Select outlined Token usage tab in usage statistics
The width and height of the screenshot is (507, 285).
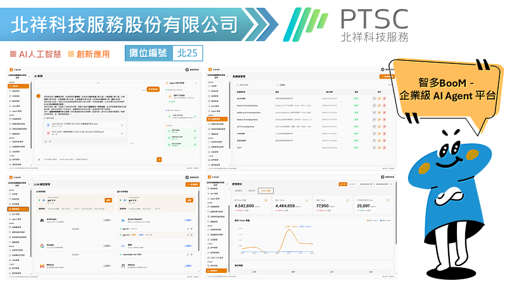click(266, 191)
